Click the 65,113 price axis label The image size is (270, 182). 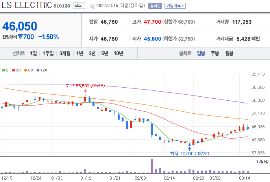pos(258,75)
